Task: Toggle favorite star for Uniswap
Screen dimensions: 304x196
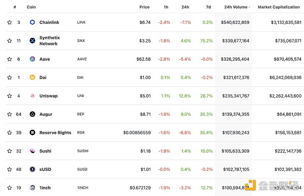Action: (9, 95)
